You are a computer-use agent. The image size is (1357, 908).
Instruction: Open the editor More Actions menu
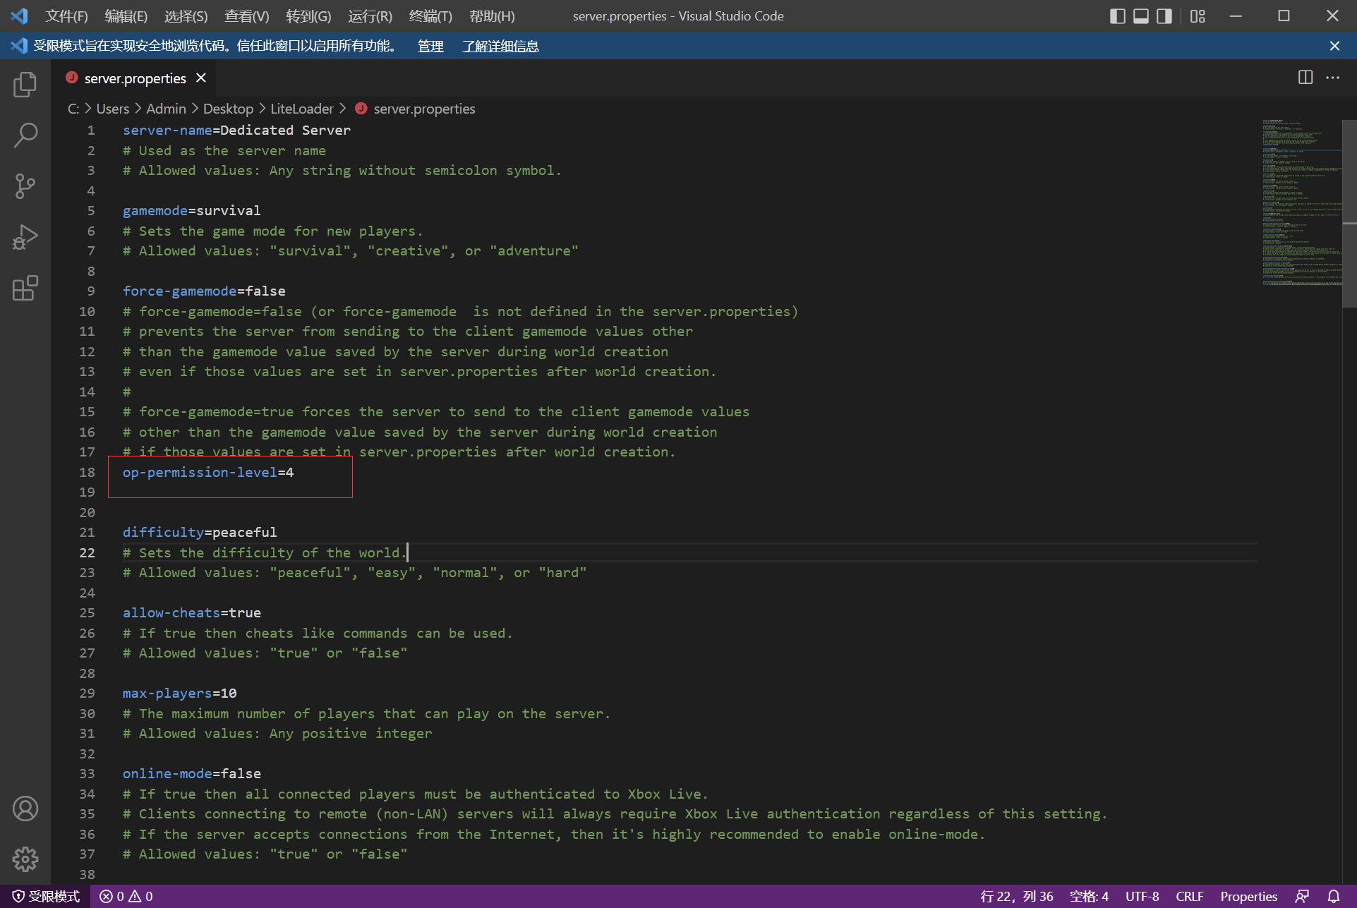1333,78
